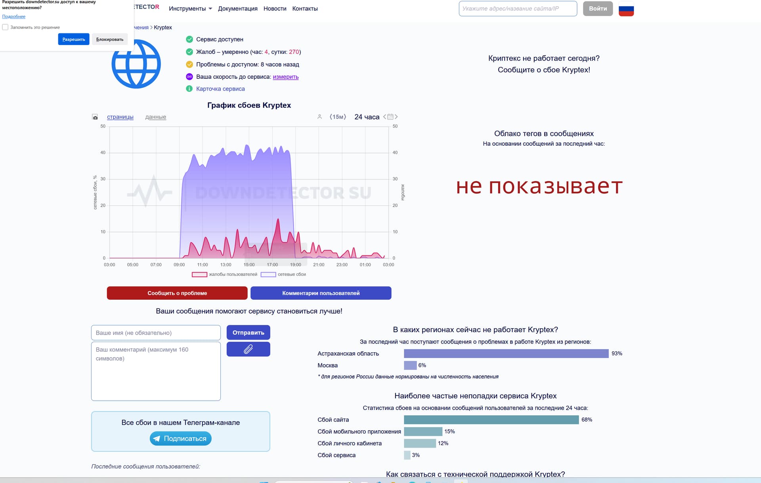Viewport: 761px width, 483px height.
Task: Toggle сетевые сбои legend swatch
Action: point(268,274)
